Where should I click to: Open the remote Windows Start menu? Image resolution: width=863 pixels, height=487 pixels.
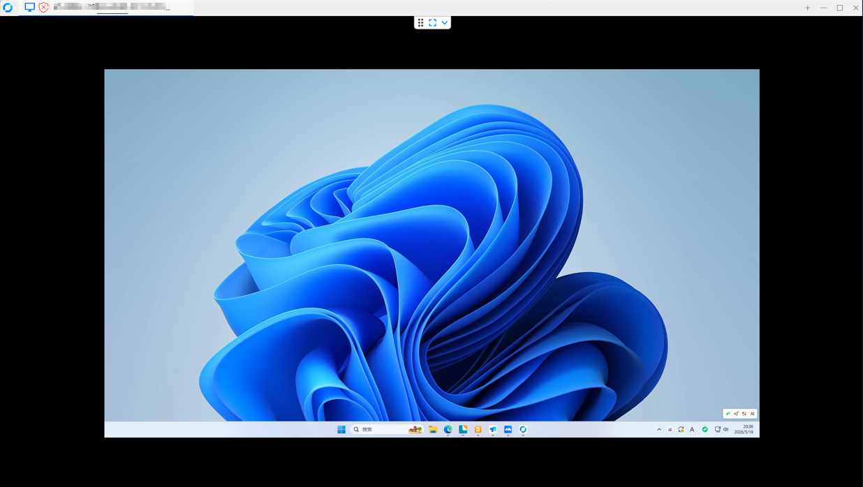[341, 430]
